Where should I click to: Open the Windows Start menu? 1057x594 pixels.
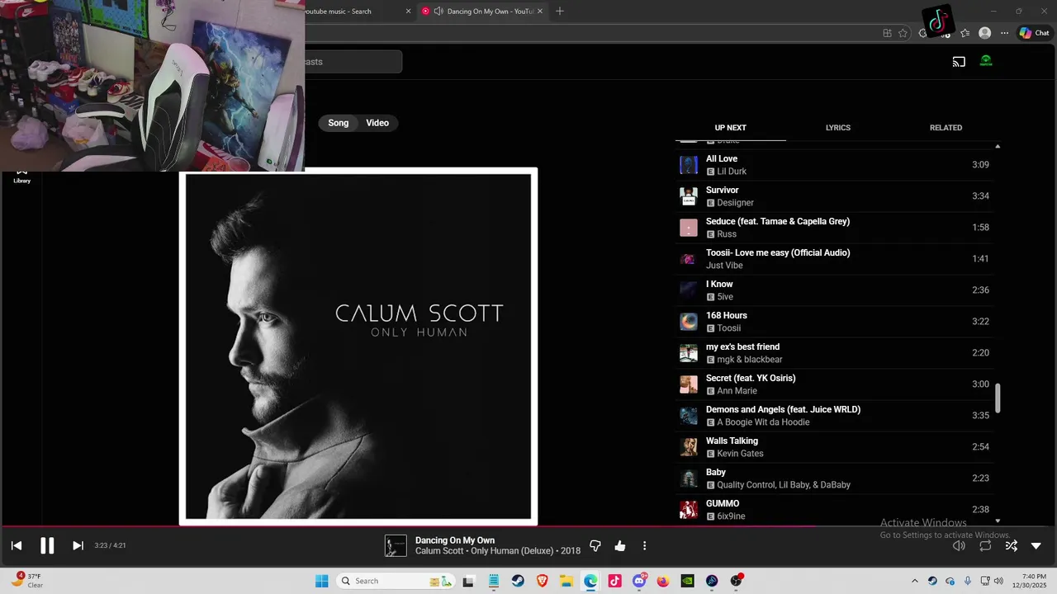pos(322,581)
